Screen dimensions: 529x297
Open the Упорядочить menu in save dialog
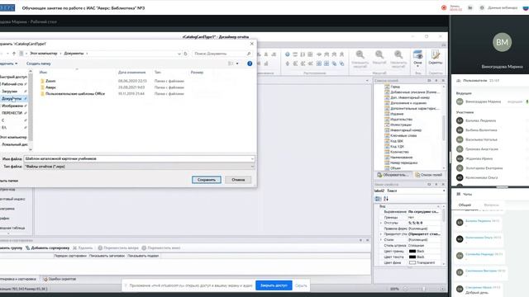click(x=8, y=64)
